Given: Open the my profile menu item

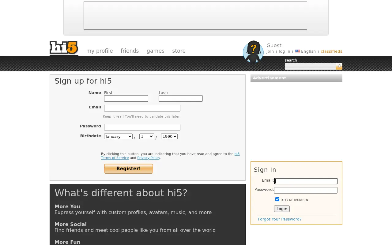Looking at the screenshot, I should pos(100,51).
